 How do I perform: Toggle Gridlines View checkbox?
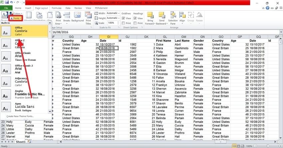123,18
